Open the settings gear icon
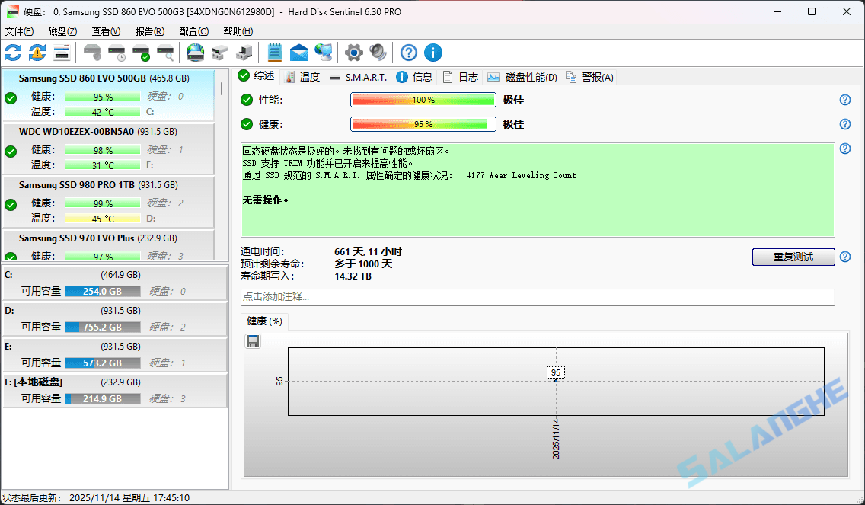 pyautogui.click(x=353, y=53)
